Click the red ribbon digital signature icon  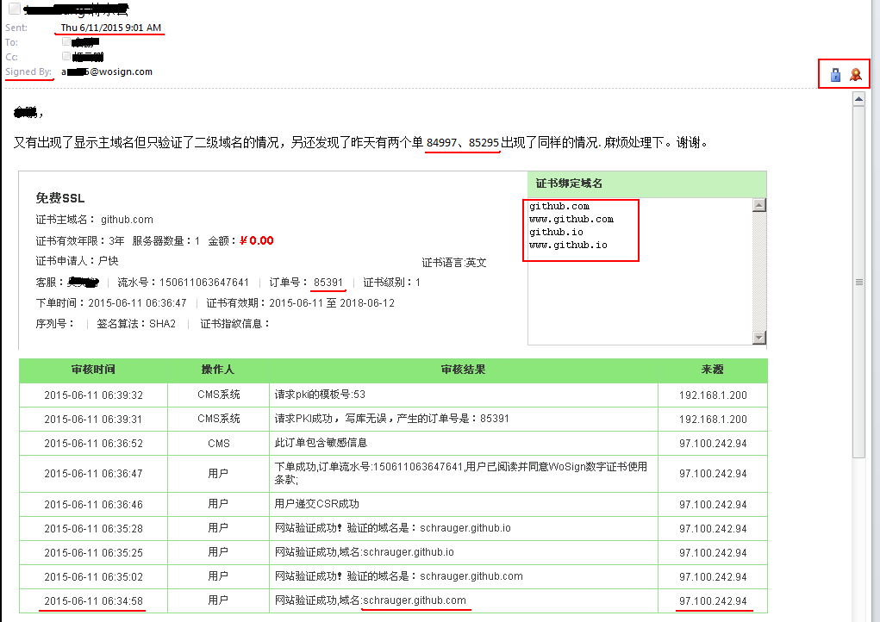(x=855, y=75)
